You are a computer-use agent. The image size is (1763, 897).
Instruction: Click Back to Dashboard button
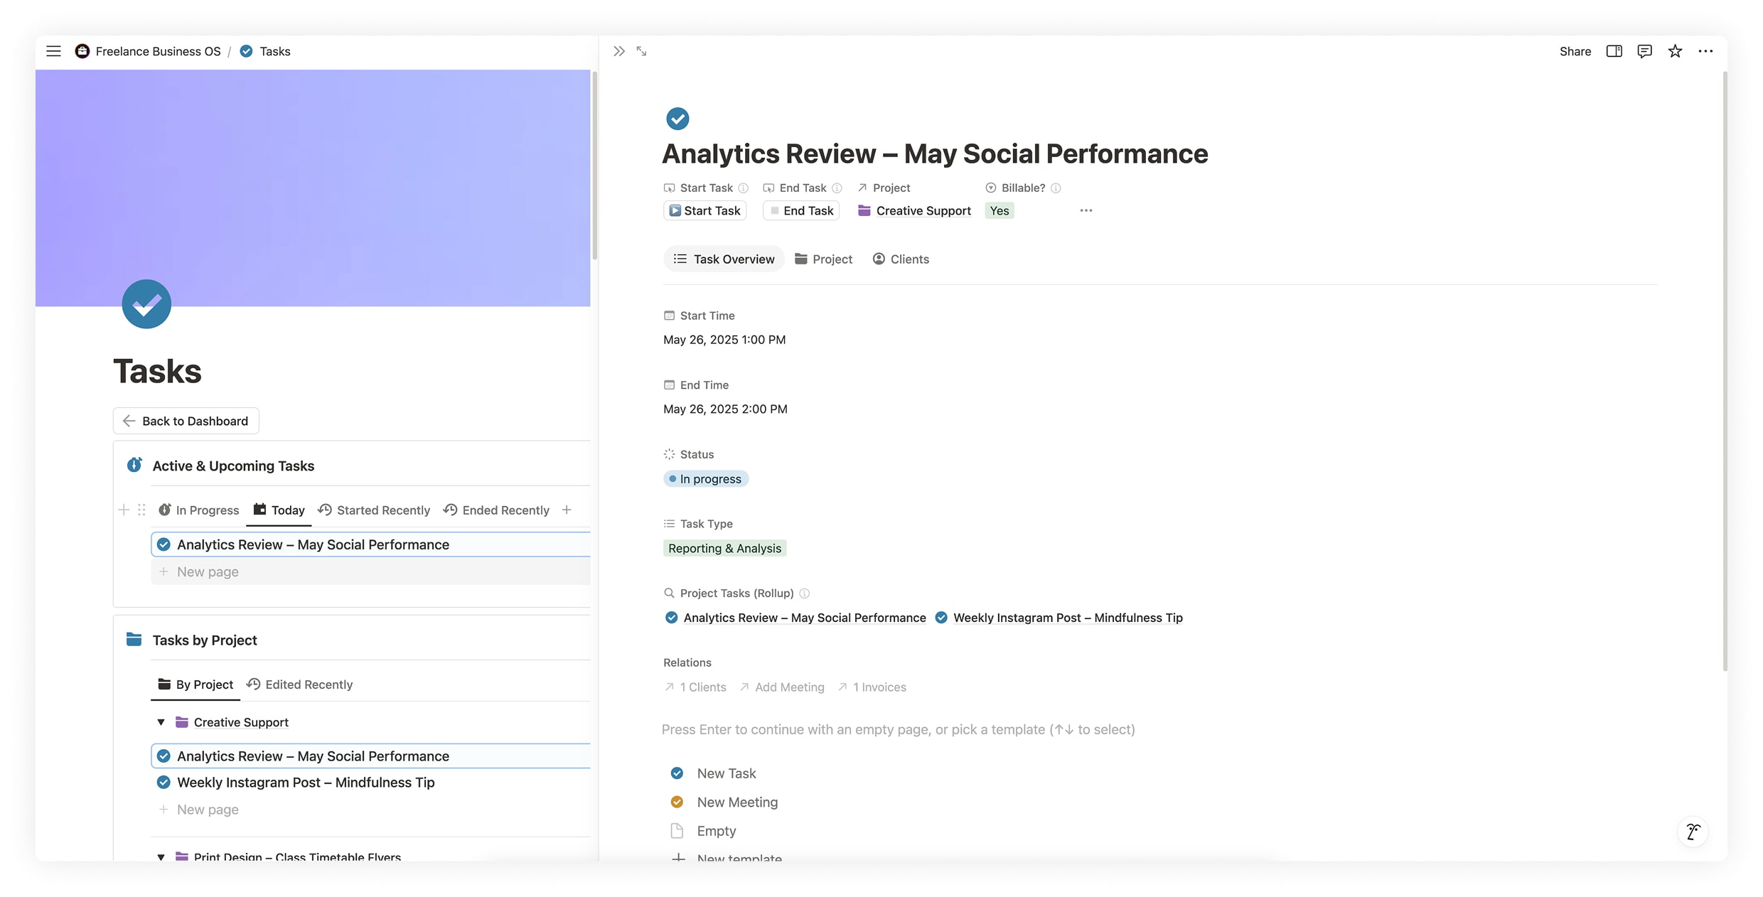click(x=186, y=421)
